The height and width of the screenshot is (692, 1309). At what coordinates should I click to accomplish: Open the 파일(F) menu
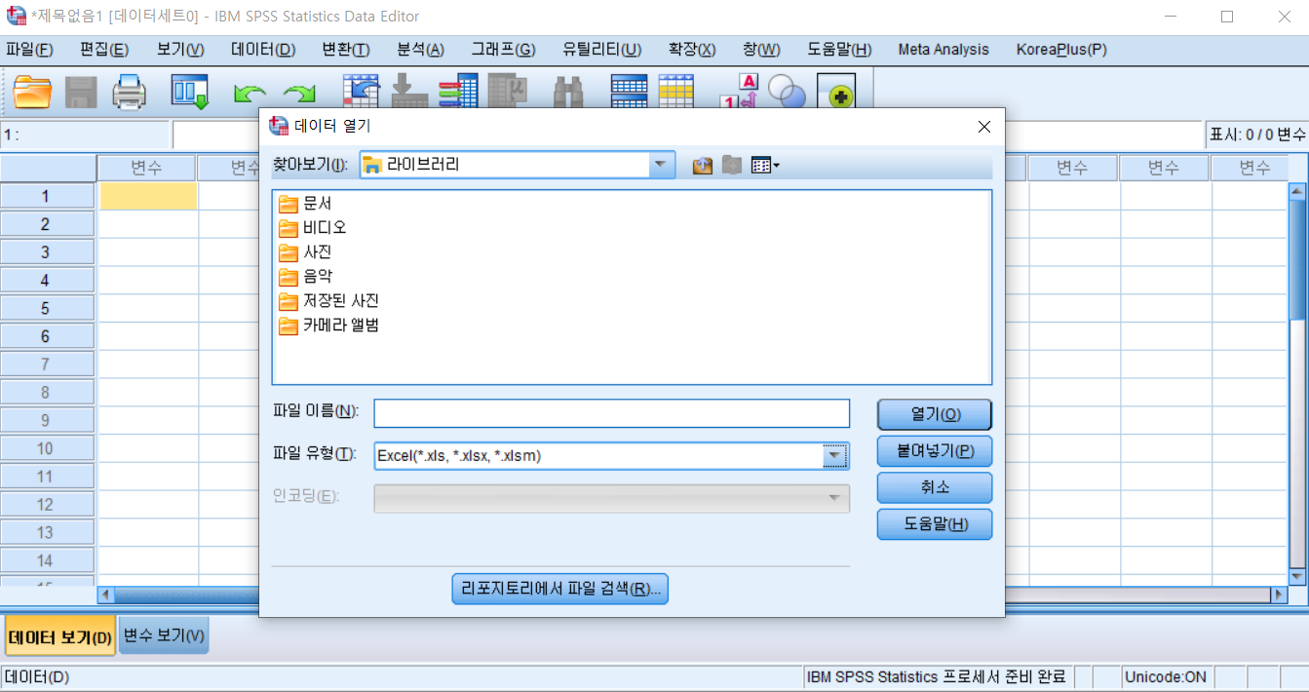(x=29, y=50)
